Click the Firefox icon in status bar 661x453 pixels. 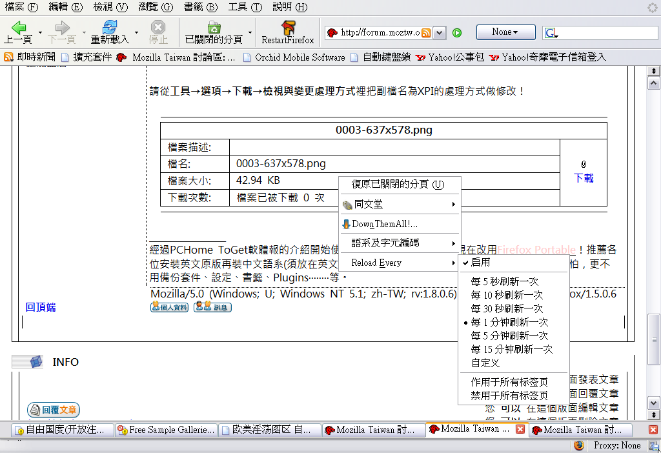click(x=579, y=445)
